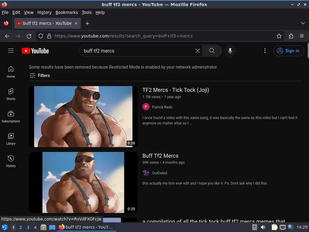The height and width of the screenshot is (232, 309).
Task: Open the desktop start menu icon
Action: [x=5, y=227]
